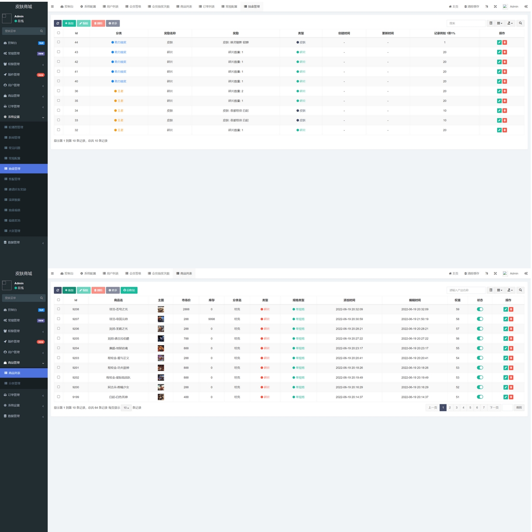Open thumbnail image of product 9207
Image resolution: width=532 pixels, height=532 pixels.
click(161, 319)
